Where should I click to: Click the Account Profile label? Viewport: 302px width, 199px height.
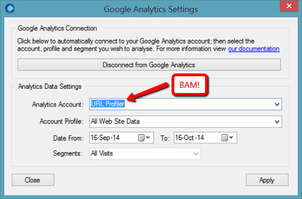[61, 122]
